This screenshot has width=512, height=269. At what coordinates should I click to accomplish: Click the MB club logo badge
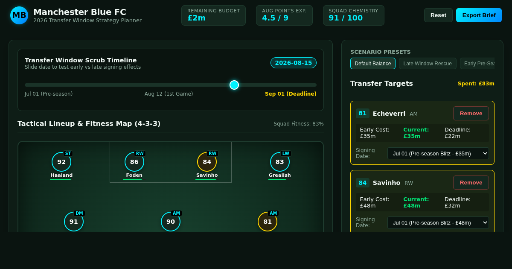tap(19, 15)
